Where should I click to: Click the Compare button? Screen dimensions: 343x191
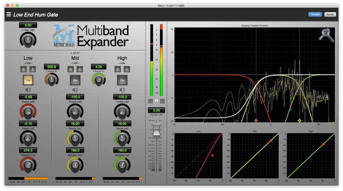pyautogui.click(x=315, y=14)
